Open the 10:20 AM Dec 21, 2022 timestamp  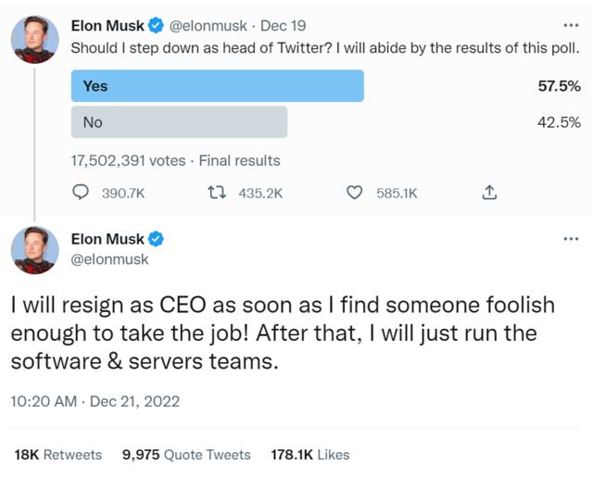coord(95,402)
